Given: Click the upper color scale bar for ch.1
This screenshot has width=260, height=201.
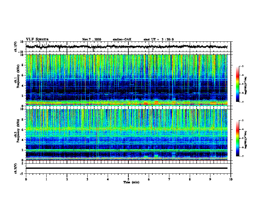Looking at the screenshot, I should tap(238, 84).
